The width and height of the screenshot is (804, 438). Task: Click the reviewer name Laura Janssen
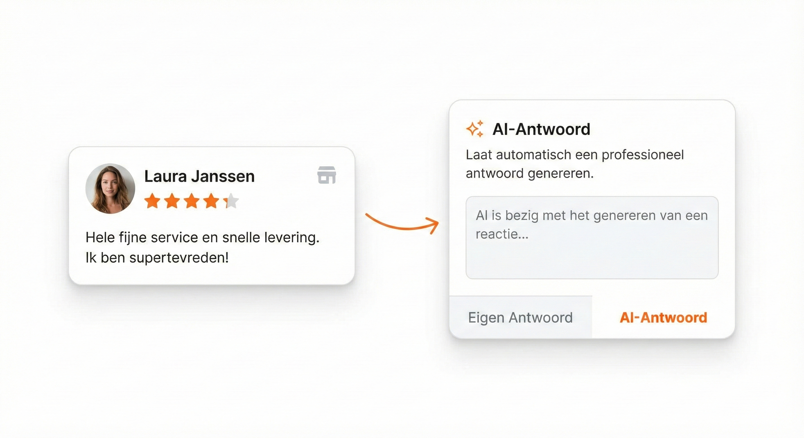[x=200, y=176]
